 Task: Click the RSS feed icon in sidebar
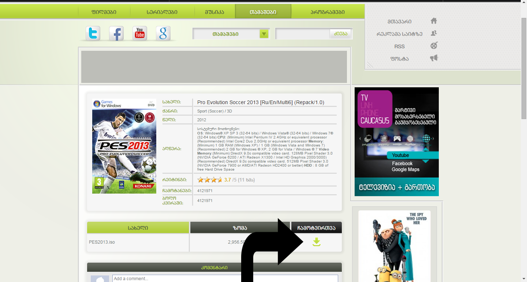click(434, 46)
